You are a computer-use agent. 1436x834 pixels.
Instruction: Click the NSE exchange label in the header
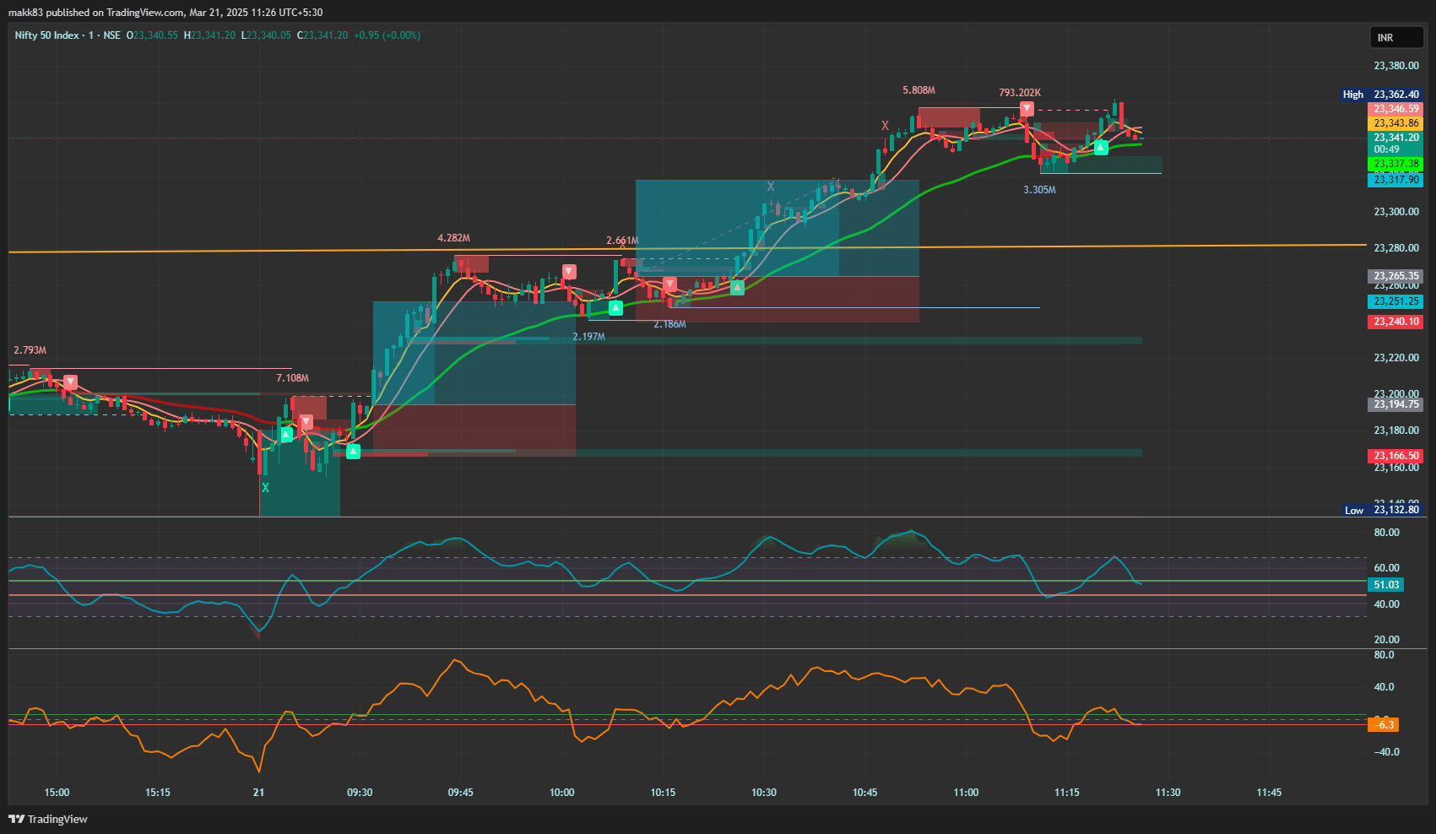111,35
